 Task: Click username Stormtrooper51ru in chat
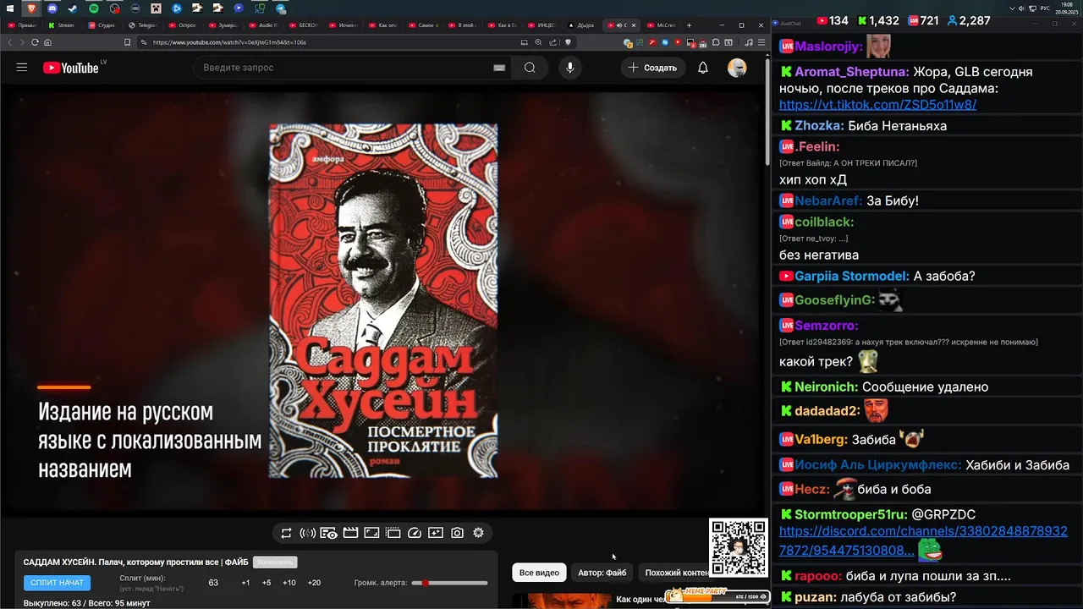(x=851, y=514)
